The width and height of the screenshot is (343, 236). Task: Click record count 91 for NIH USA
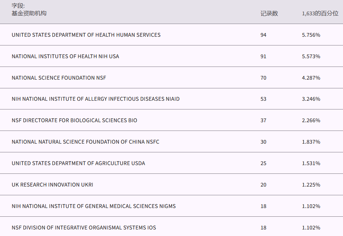coord(263,56)
